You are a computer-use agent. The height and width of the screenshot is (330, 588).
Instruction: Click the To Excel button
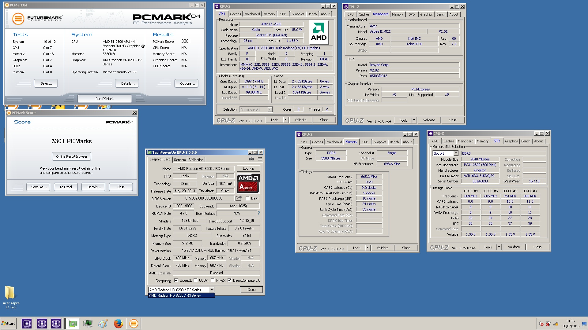click(66, 187)
